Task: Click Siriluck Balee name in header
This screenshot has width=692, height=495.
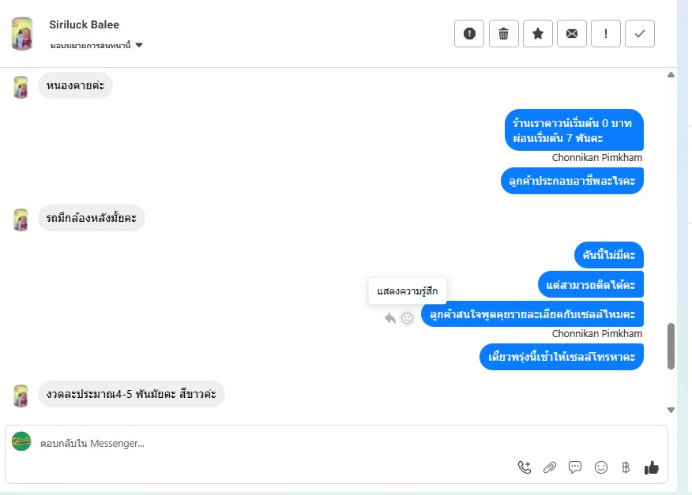Action: [84, 24]
